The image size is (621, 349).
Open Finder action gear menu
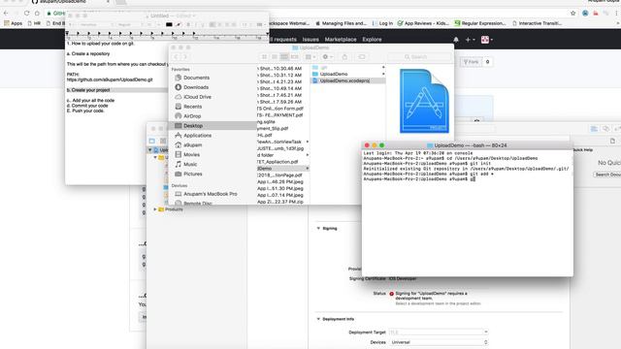tap(327, 57)
